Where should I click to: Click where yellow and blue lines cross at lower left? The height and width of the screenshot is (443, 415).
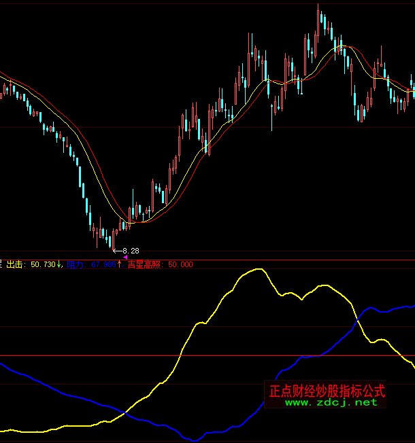[124, 412]
